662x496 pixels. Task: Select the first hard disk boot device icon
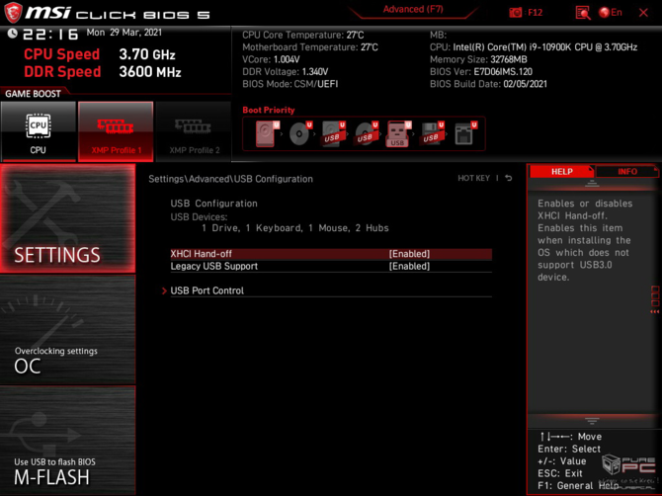267,133
